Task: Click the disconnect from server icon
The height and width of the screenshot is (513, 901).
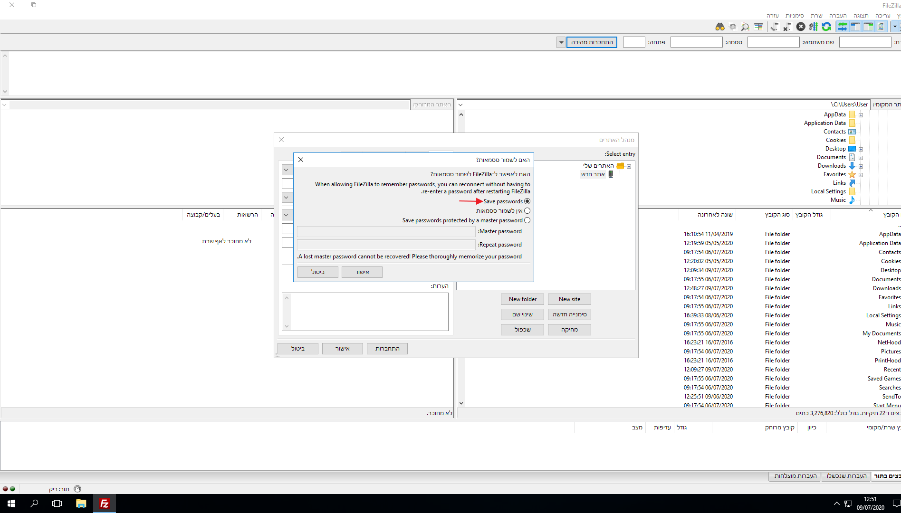Action: point(787,27)
